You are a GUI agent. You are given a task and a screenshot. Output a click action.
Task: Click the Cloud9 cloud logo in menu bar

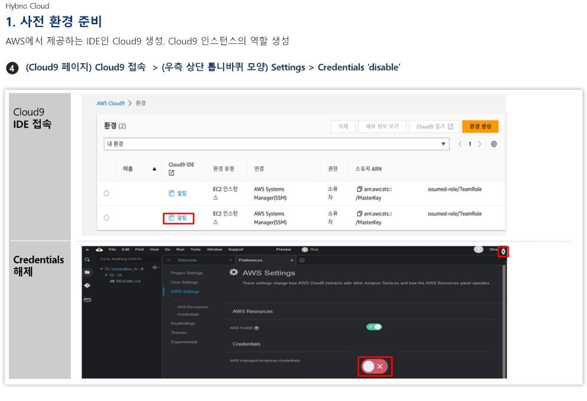99,249
